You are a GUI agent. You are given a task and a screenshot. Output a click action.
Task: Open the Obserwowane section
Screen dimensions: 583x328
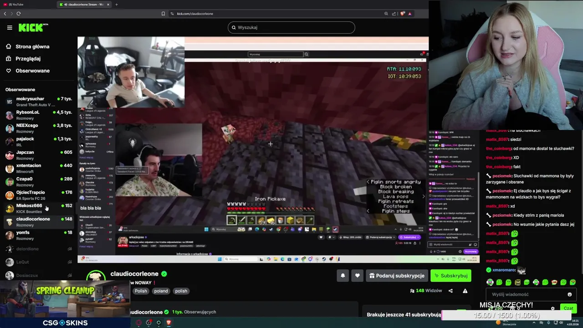(27, 71)
